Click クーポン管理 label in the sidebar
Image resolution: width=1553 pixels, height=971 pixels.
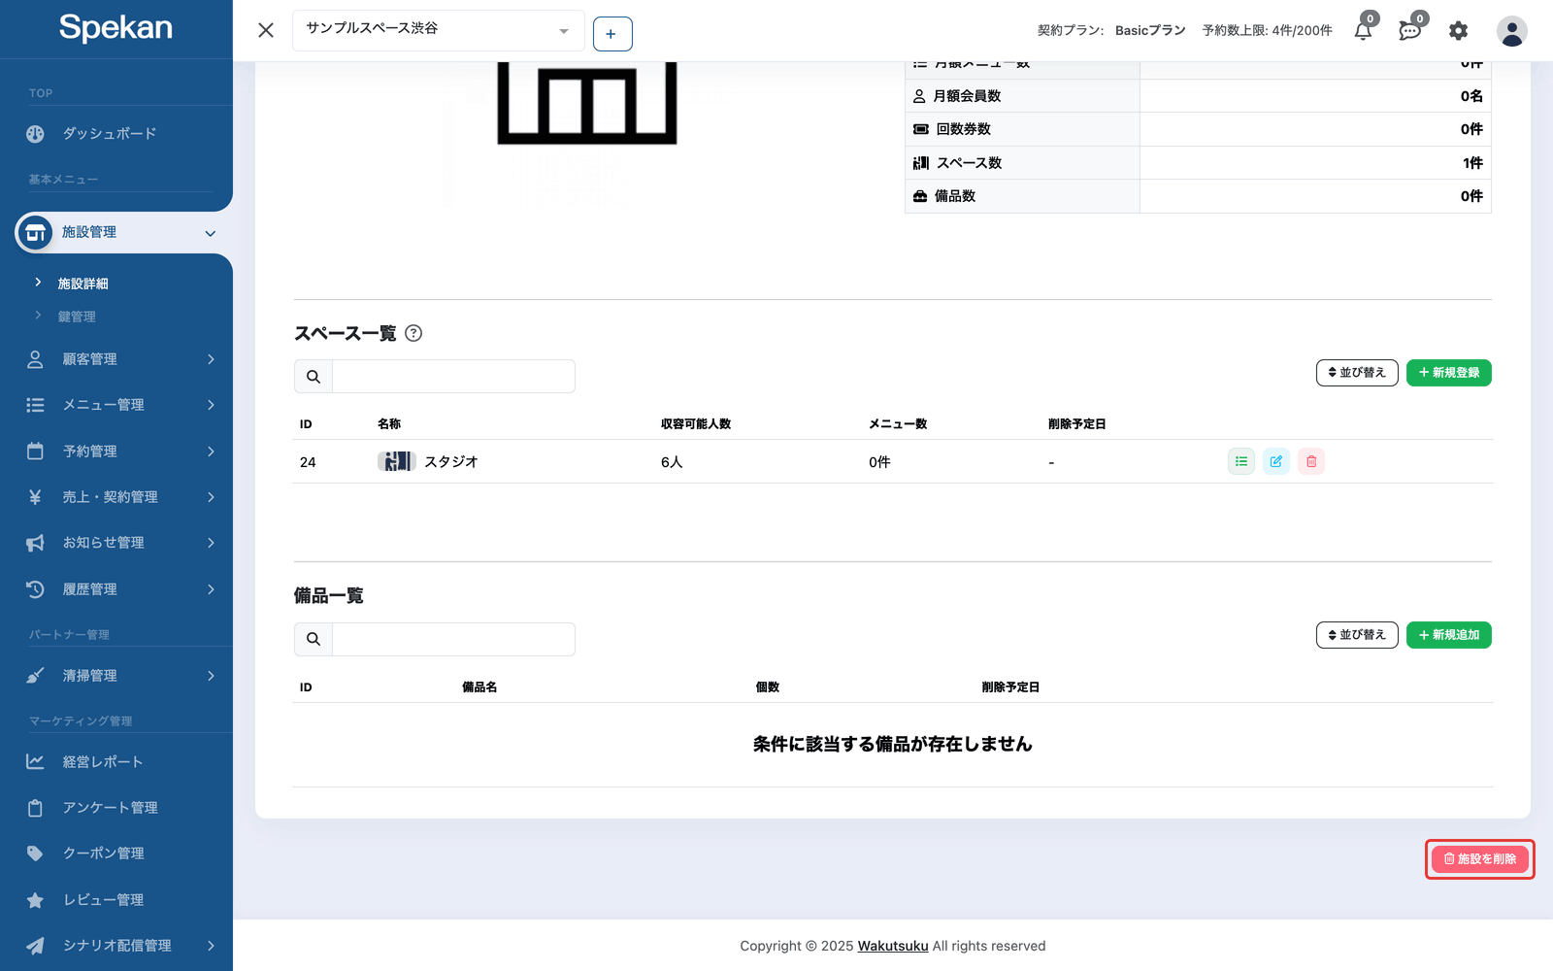[104, 854]
